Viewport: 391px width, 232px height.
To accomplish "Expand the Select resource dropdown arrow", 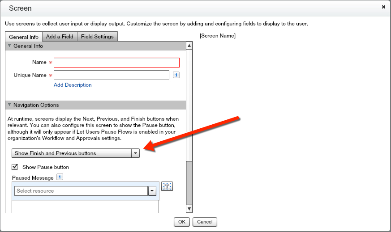I will click(x=152, y=191).
